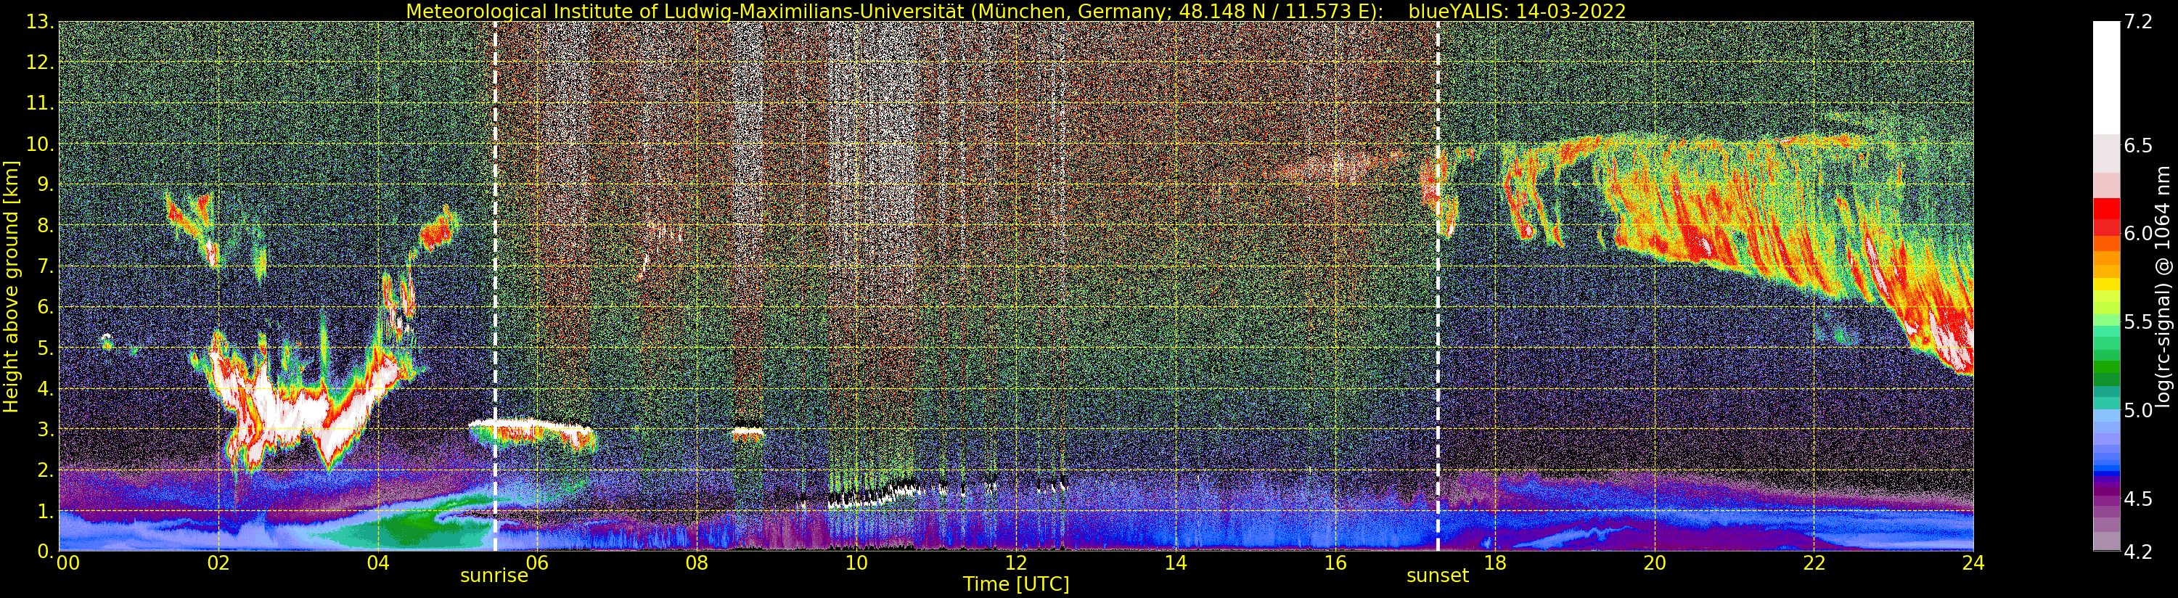2178x598 pixels.
Task: Click the 6. height tick label
Action: [46, 307]
